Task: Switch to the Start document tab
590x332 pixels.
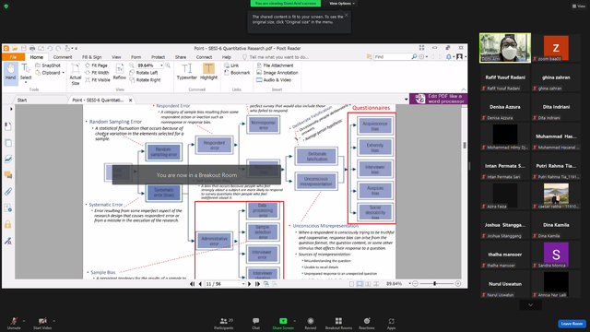Action: [22, 101]
